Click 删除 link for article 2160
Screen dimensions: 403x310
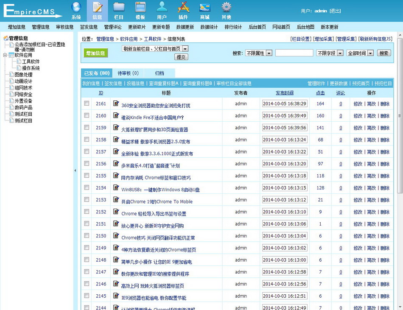[x=385, y=116]
